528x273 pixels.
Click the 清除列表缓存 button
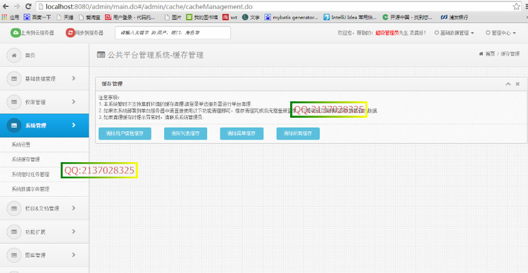coord(186,133)
